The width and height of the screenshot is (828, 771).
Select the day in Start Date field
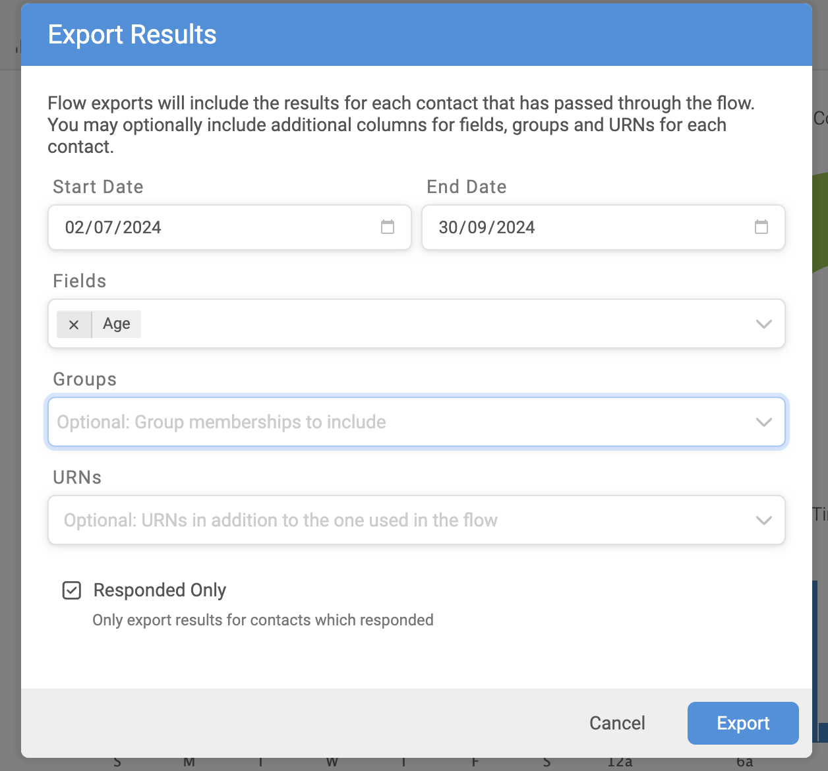click(x=74, y=228)
